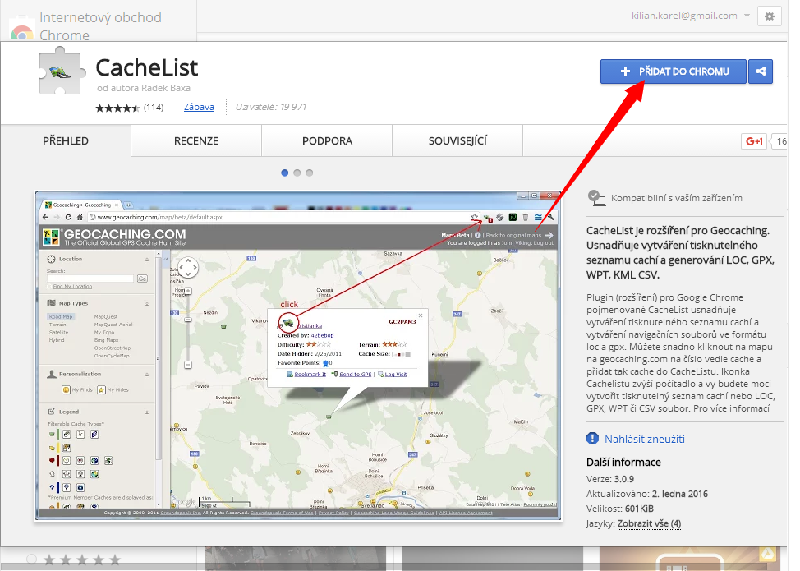The width and height of the screenshot is (800, 571).
Task: Click the Další informace heading
Action: (x=623, y=463)
